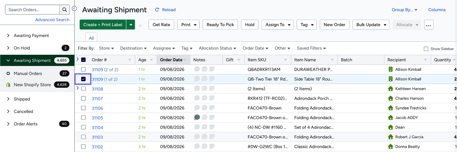Click house icon beside Donna Beatty
The height and width of the screenshot is (152, 457).
tap(391, 147)
